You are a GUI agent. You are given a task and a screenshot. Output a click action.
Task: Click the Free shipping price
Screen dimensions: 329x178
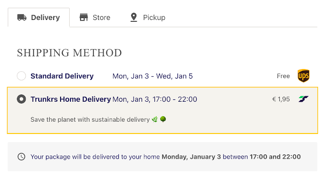[x=283, y=76]
